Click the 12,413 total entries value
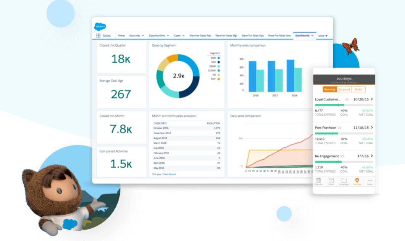The image size is (405, 241). pos(319,139)
